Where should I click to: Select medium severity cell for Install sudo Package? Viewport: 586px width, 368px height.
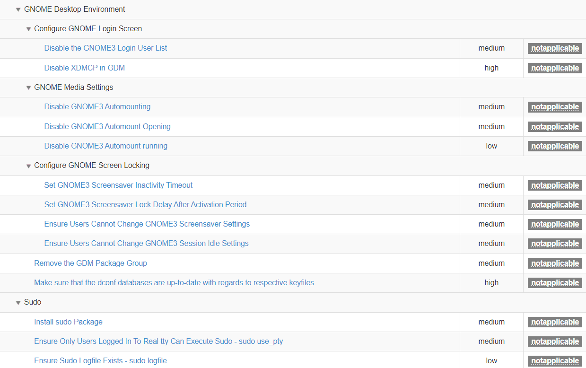(x=491, y=322)
